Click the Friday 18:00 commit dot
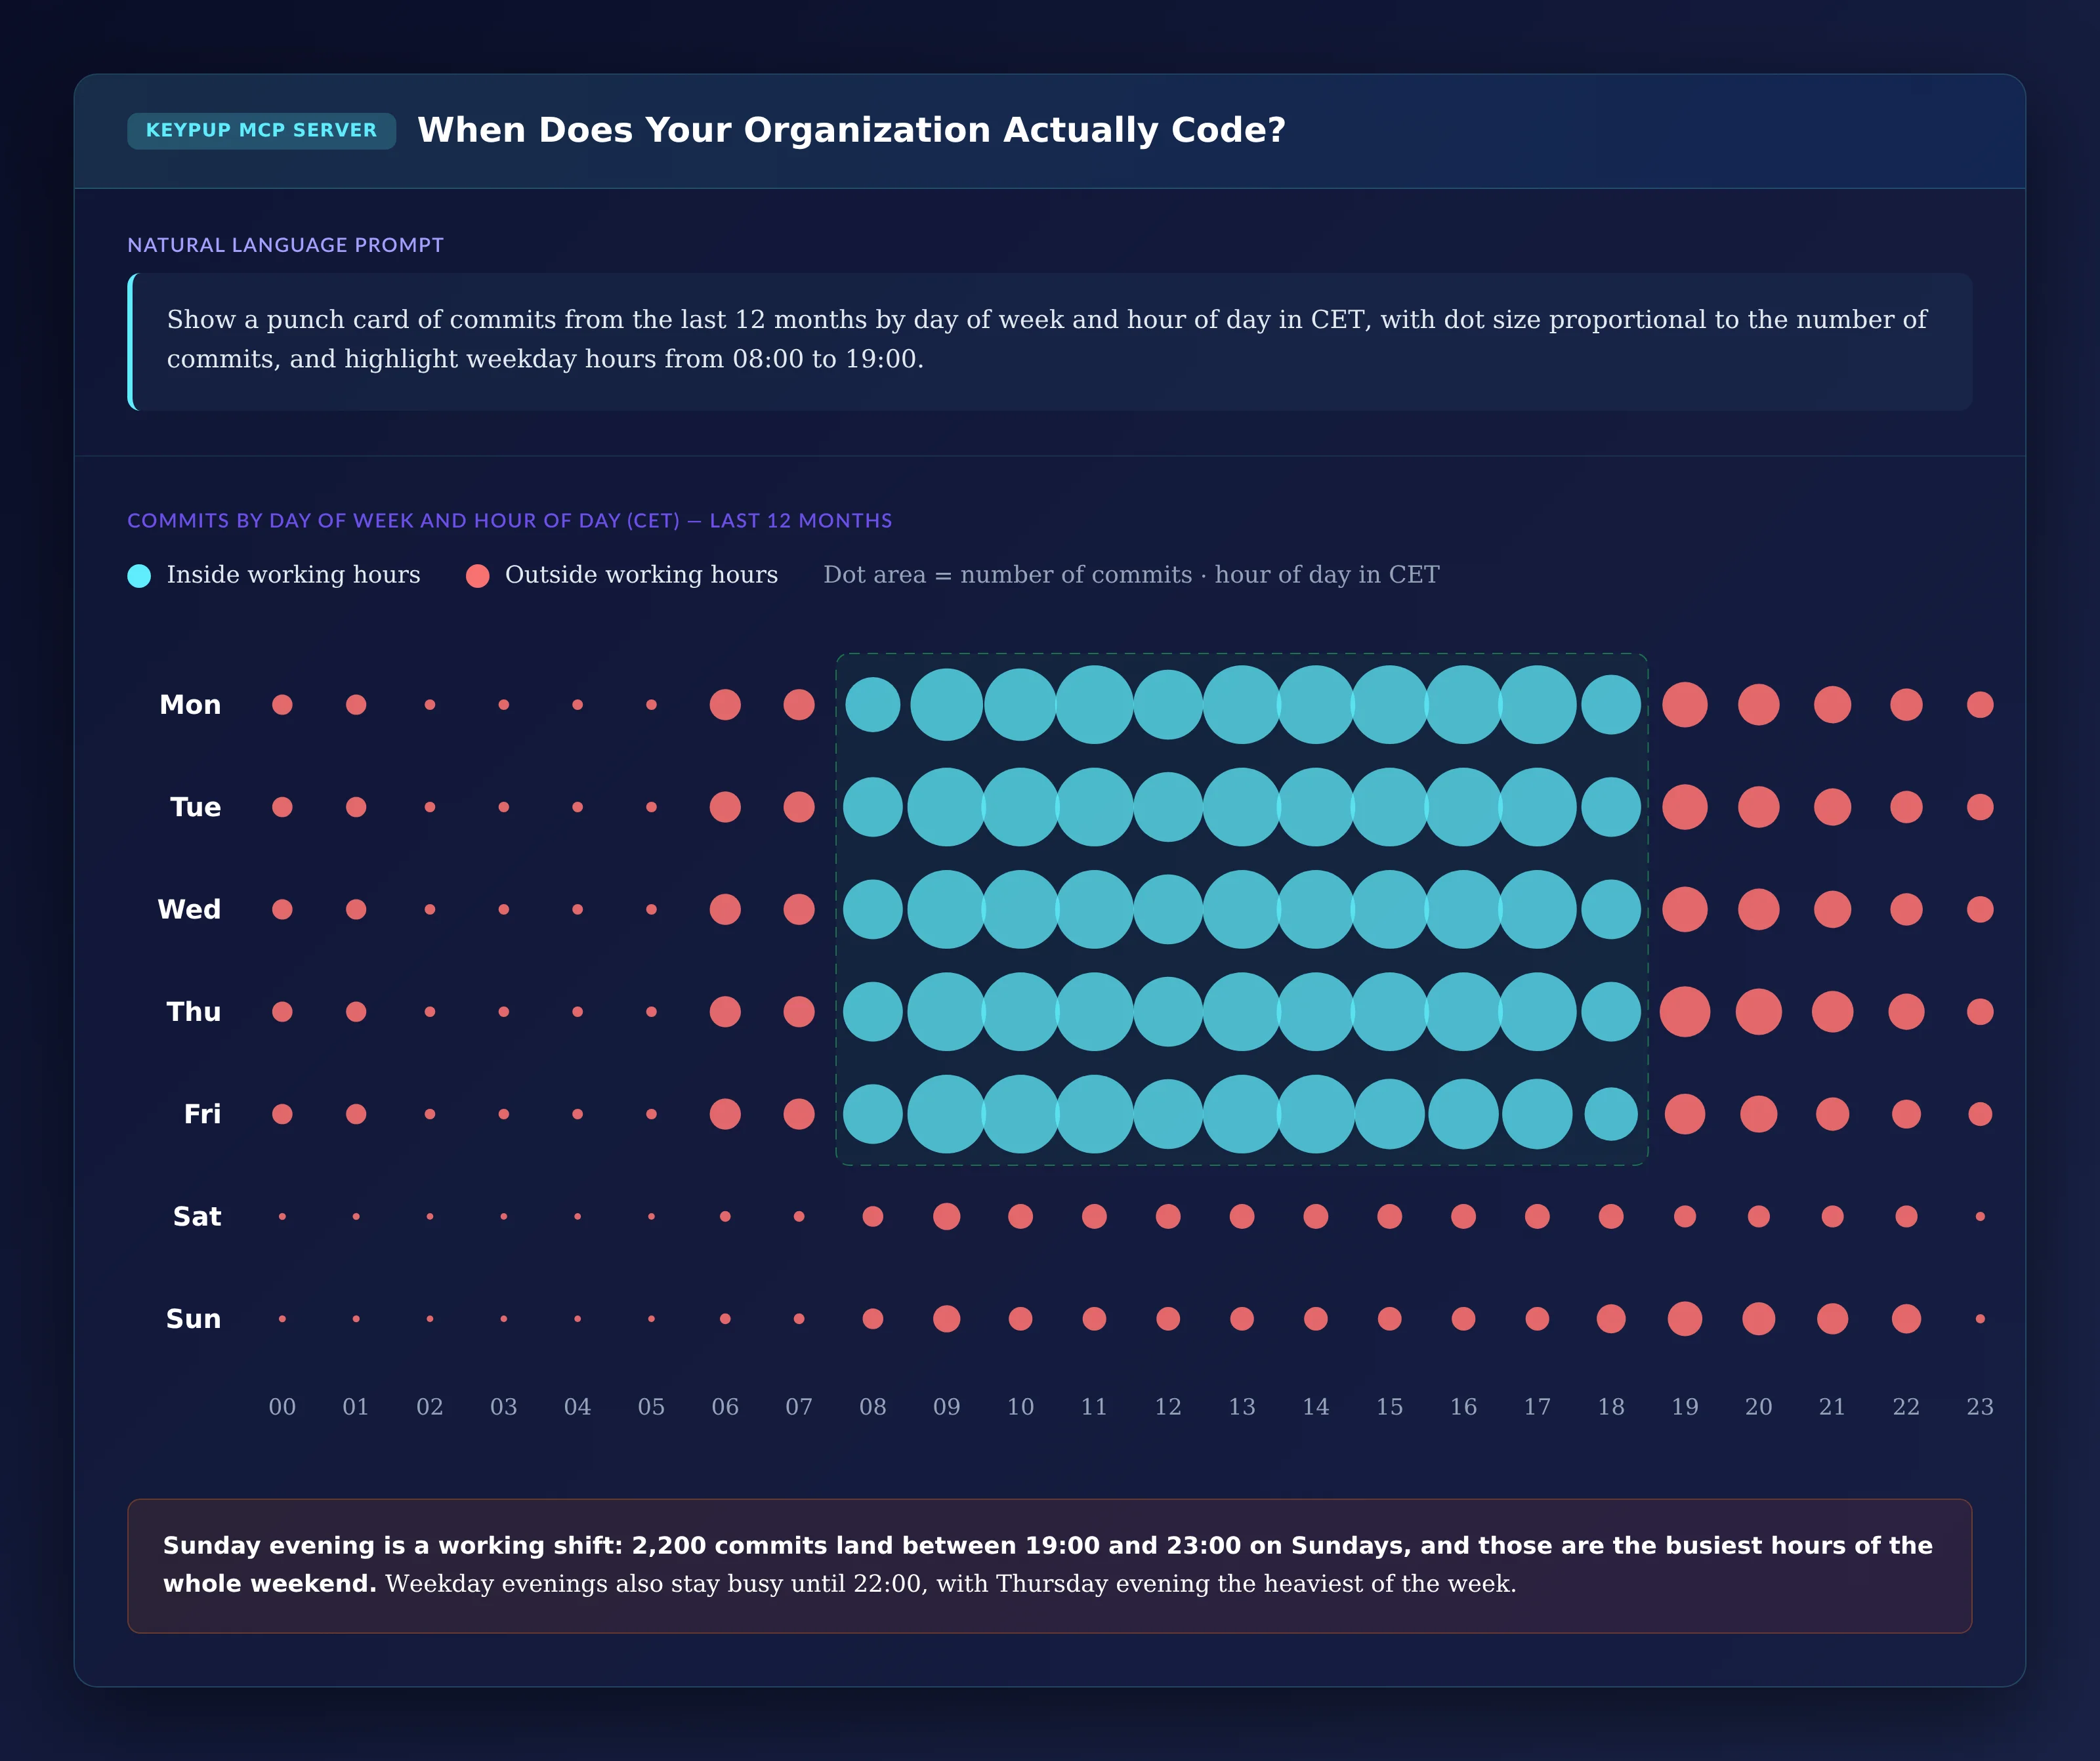The height and width of the screenshot is (1761, 2100). coord(1611,1114)
